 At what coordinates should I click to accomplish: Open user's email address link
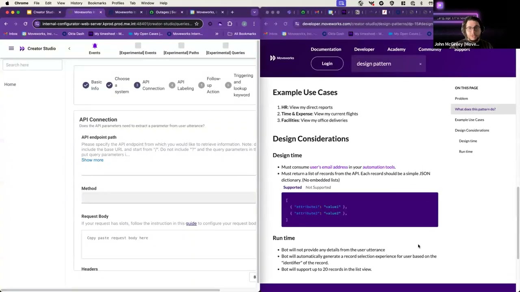329,167
